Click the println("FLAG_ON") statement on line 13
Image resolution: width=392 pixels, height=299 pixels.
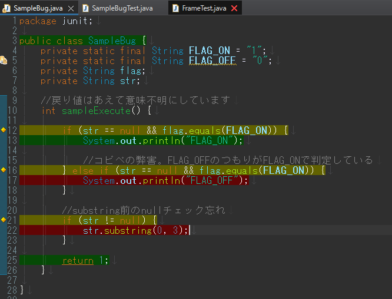click(163, 140)
